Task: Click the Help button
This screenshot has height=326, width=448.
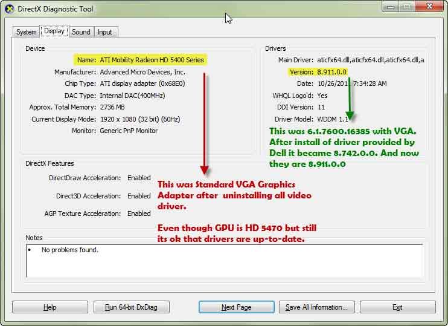Action: [50, 307]
